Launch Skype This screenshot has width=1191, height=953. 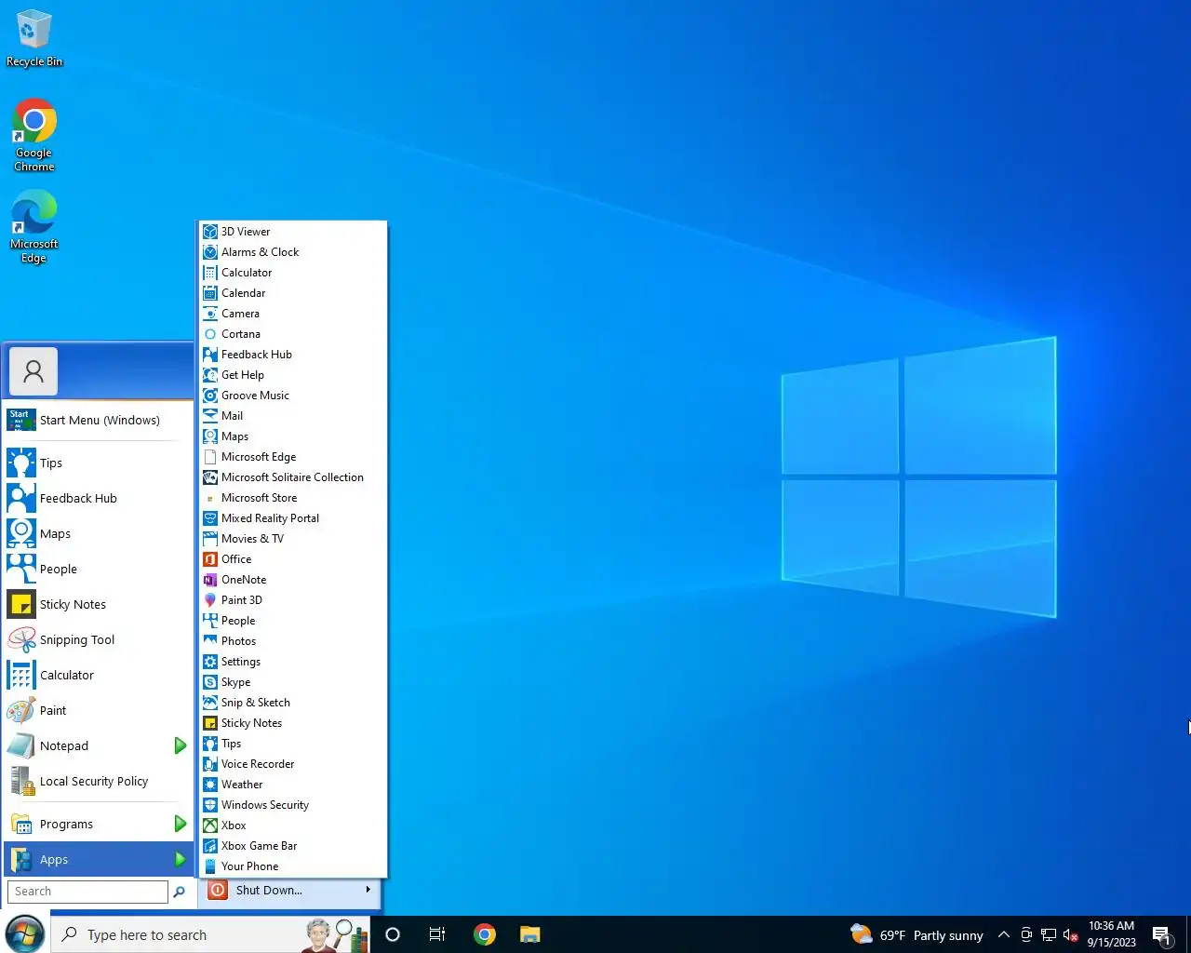292,682
